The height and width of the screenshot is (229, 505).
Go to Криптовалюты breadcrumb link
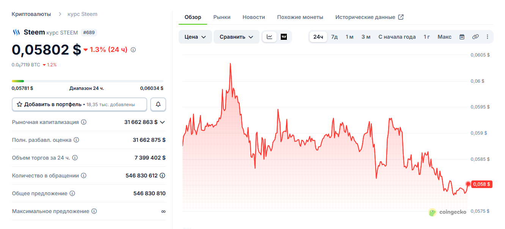click(31, 14)
